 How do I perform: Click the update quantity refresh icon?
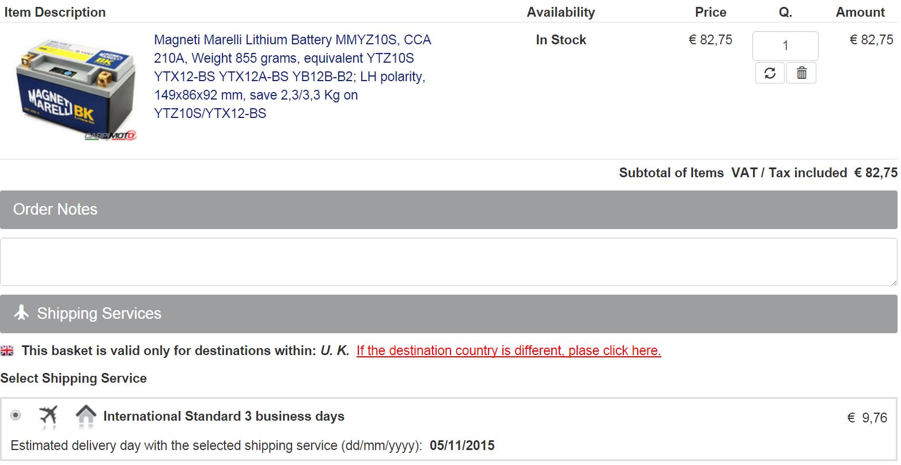pos(770,73)
